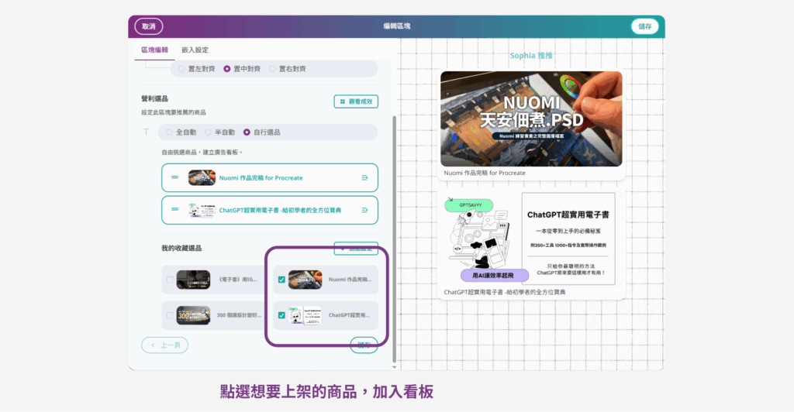Click the 上一頁 previous page button

point(164,345)
